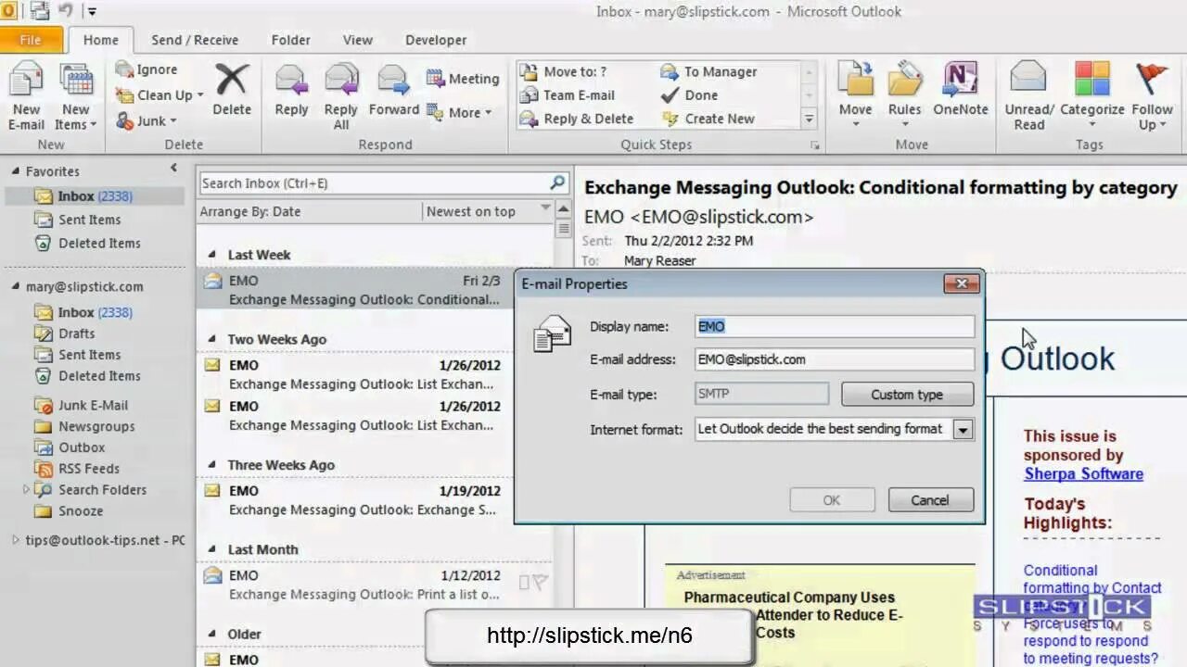The image size is (1187, 667).
Task: Open the Rules menu
Action: 904,96
